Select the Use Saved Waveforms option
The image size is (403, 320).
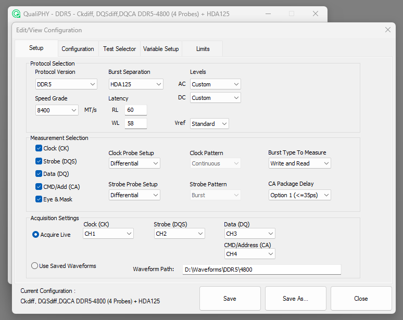[34, 265]
